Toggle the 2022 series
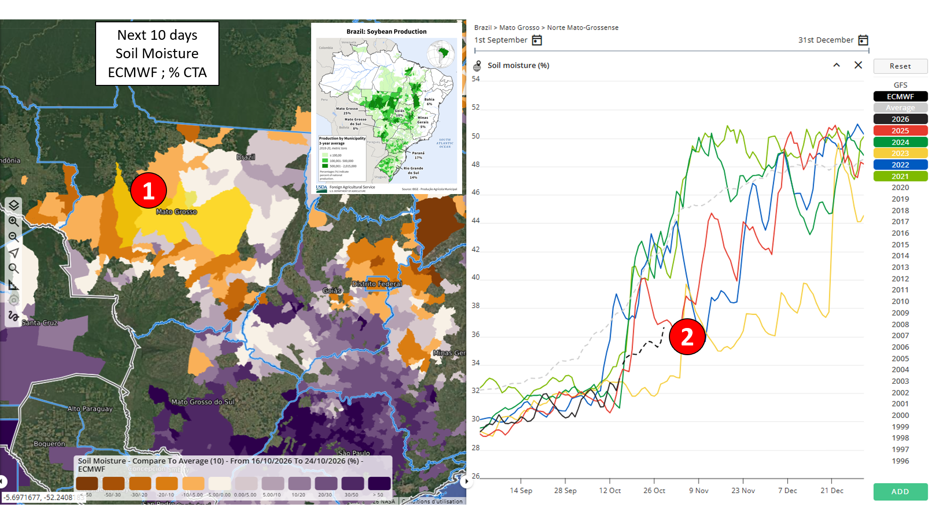Viewport: 932px width, 524px height. tap(900, 165)
